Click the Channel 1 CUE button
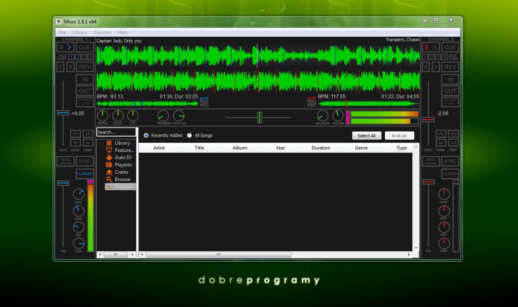The width and height of the screenshot is (518, 307). click(85, 47)
